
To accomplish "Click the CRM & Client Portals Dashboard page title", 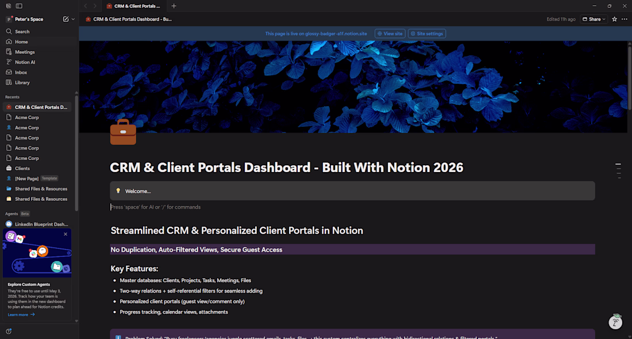I will point(287,167).
